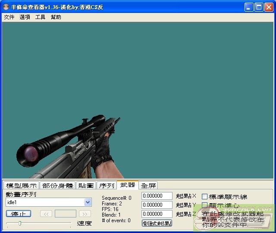
Task: Click the next frame >> button
Action: pyautogui.click(x=85, y=214)
